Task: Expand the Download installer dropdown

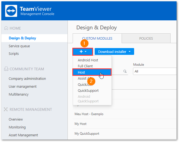Action: point(114,52)
